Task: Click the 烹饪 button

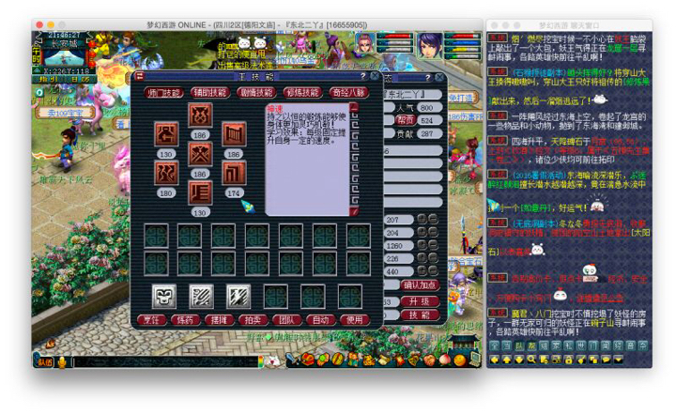Action: [151, 319]
